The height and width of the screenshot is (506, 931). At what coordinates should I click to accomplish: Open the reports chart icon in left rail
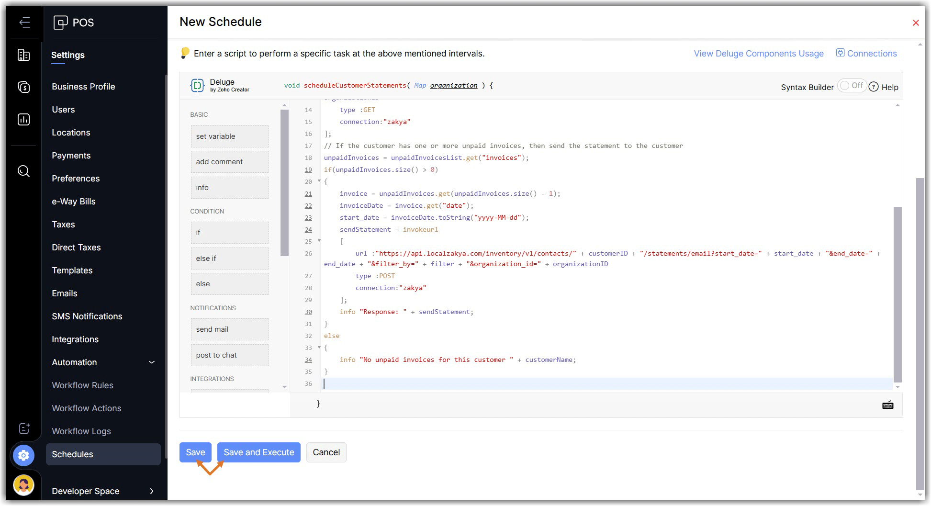pos(23,119)
